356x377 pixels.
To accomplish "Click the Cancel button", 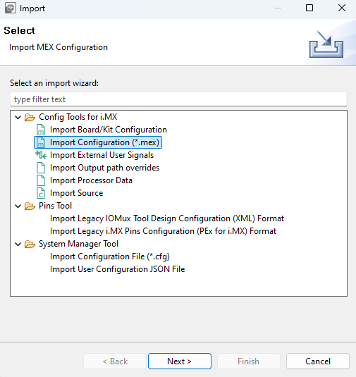I will [318, 361].
